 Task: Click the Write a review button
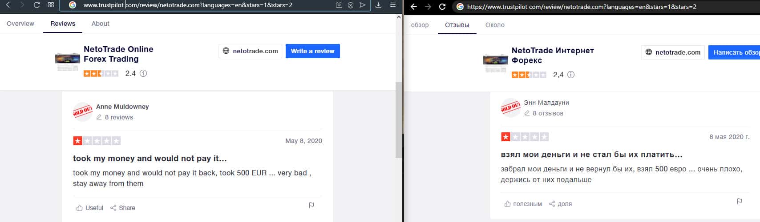coord(313,51)
